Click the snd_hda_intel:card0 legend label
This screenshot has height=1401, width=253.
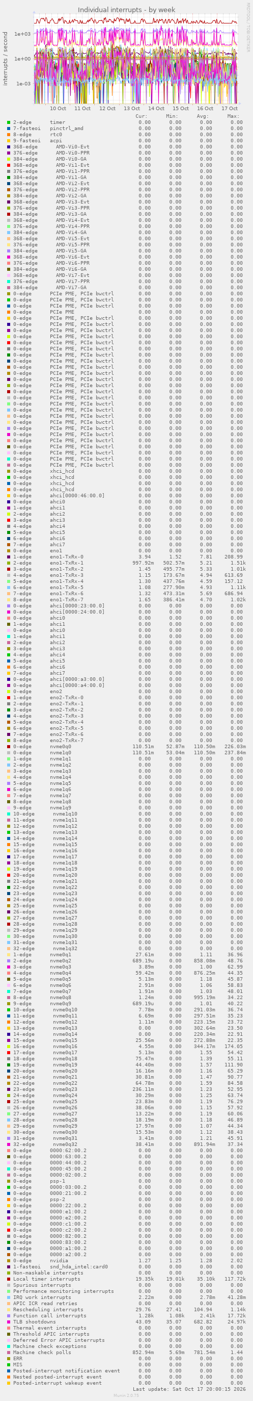(x=79, y=1267)
